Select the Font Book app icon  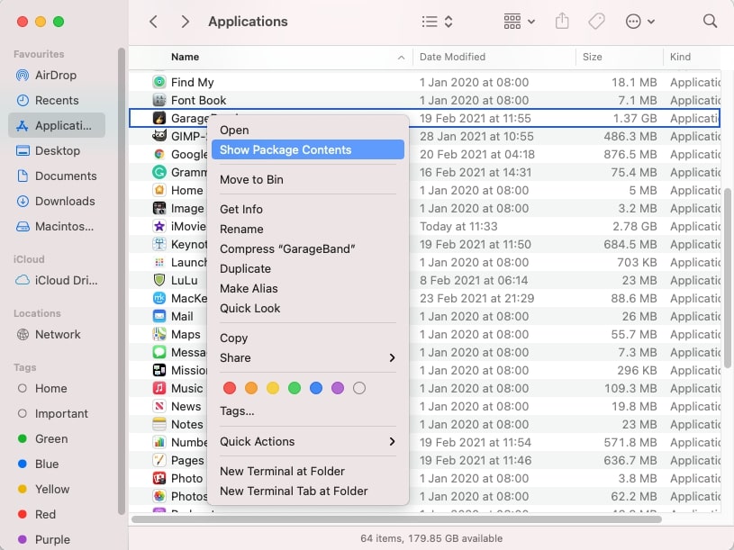(x=159, y=100)
